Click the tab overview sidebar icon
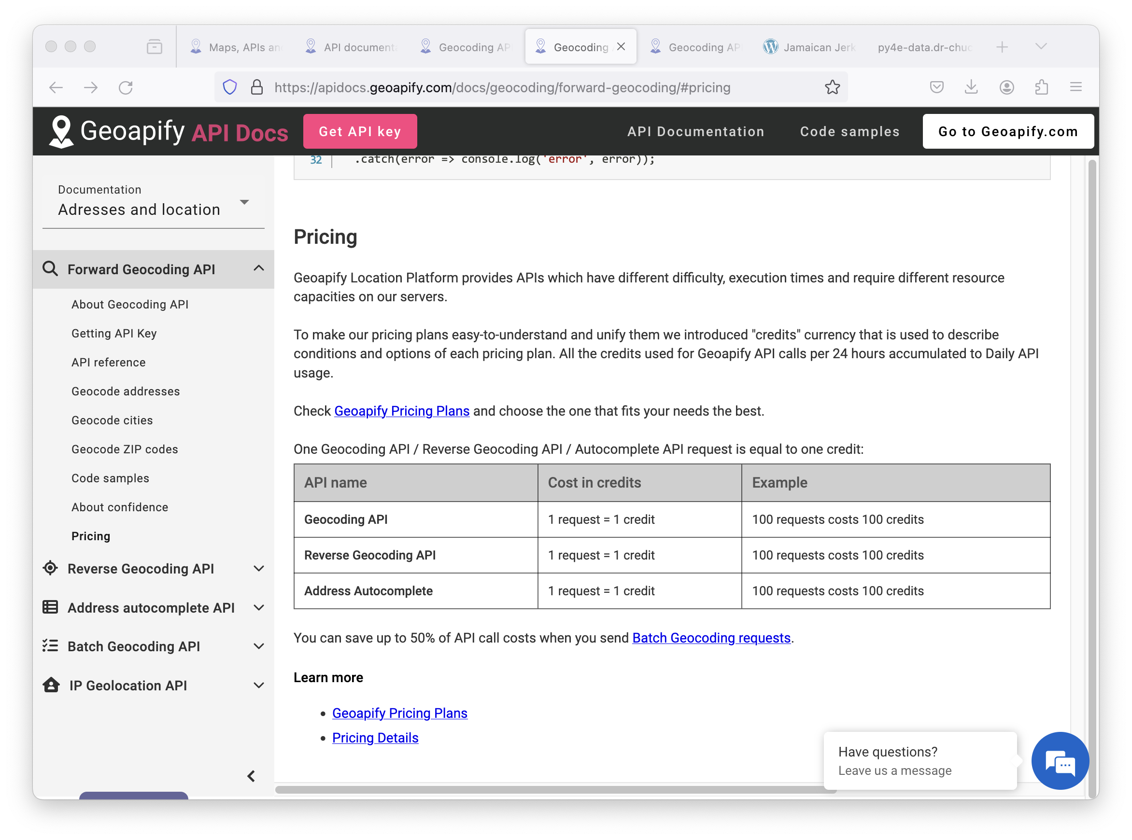This screenshot has width=1132, height=840. pos(154,47)
